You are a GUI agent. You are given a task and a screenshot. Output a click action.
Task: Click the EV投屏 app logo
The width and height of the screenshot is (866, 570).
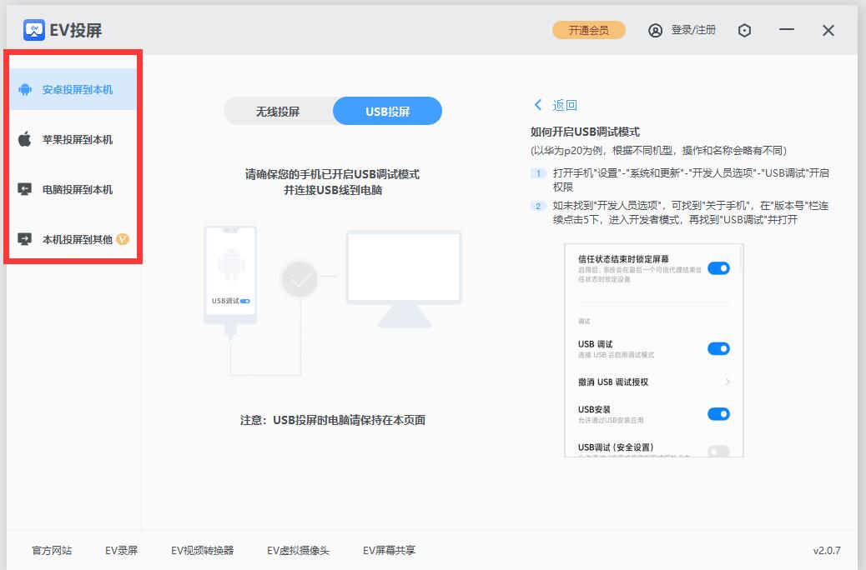33,30
